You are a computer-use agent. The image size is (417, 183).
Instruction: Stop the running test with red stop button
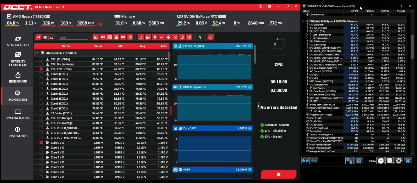pos(279,174)
